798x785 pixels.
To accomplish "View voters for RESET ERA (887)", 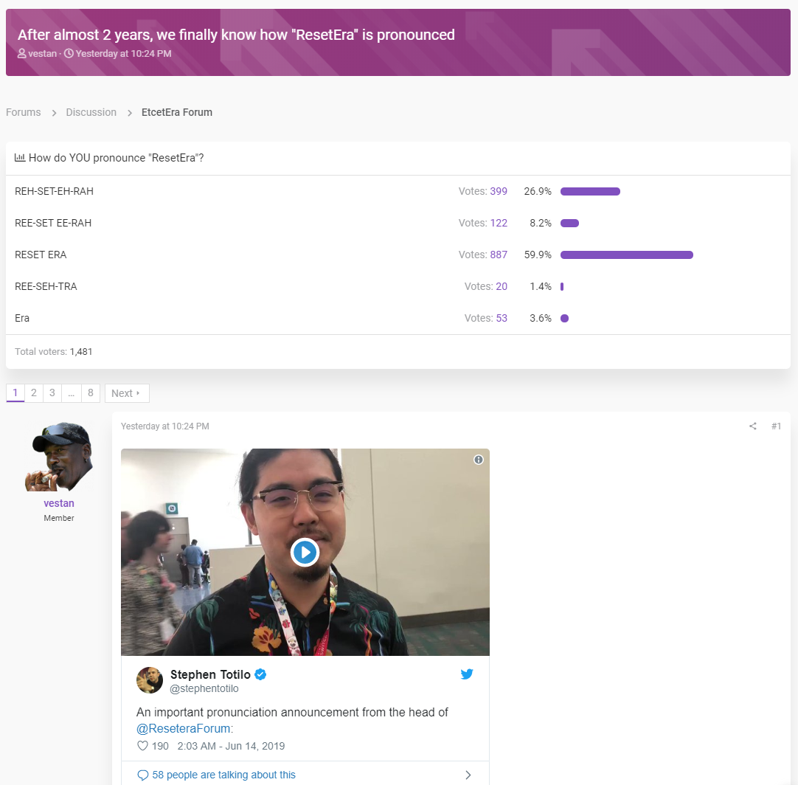I will [499, 255].
